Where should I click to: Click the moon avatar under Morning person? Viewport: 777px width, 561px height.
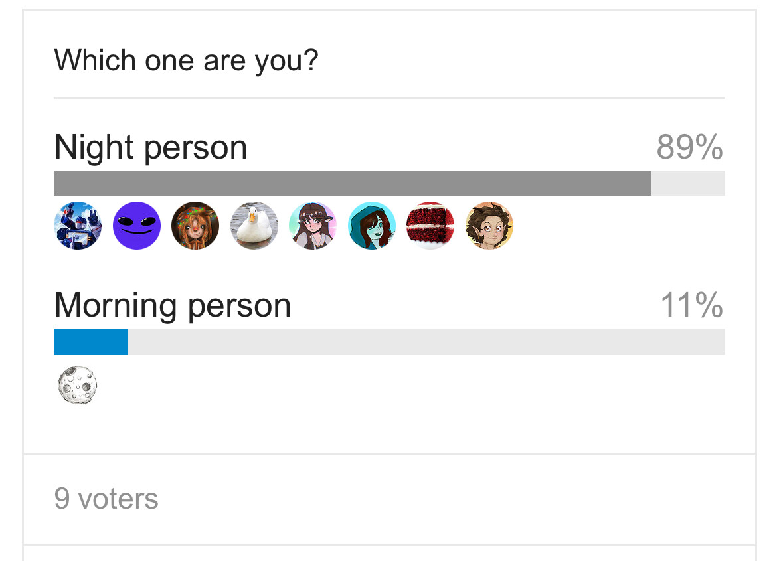pyautogui.click(x=78, y=386)
